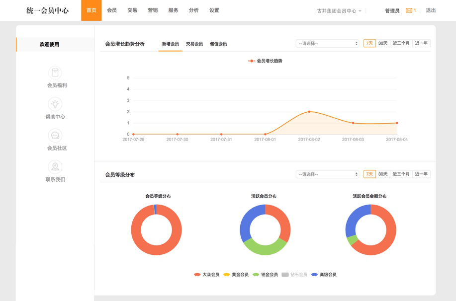Toggle 黄金会员 legend visibility
The height and width of the screenshot is (301, 456).
click(x=227, y=275)
